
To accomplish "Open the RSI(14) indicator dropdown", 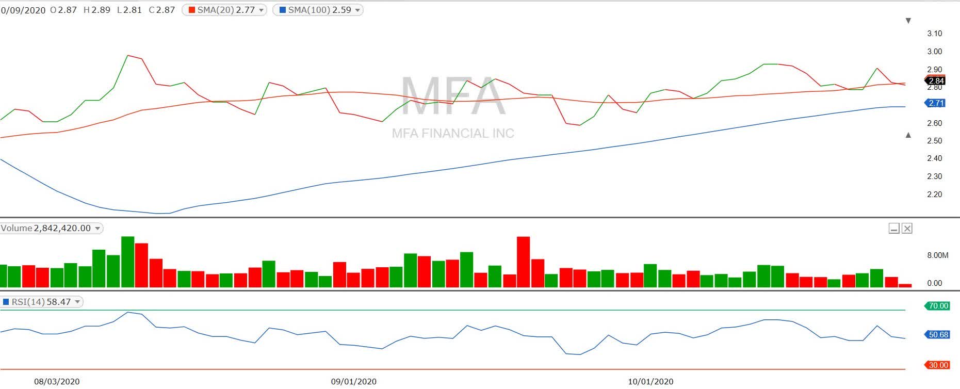I will point(77,302).
